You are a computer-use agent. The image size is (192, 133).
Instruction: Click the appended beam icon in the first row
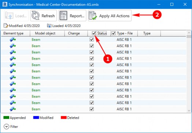(x=13, y=39)
